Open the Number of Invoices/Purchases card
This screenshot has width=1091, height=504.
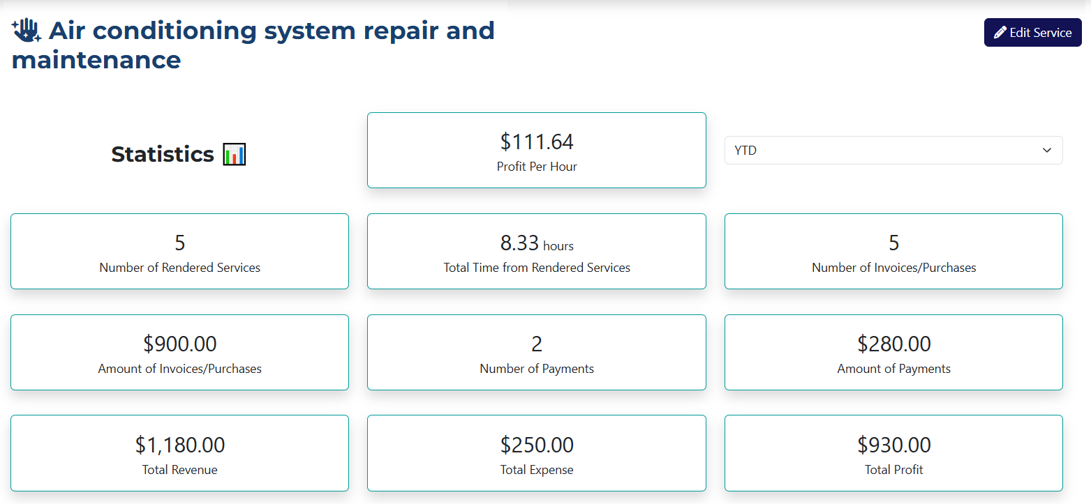893,252
